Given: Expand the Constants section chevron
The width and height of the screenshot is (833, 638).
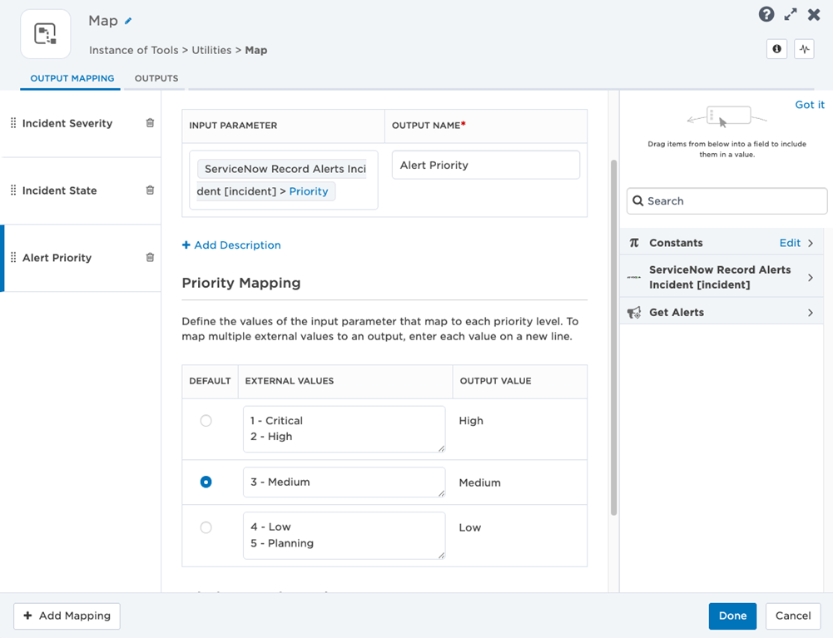Looking at the screenshot, I should tap(811, 243).
